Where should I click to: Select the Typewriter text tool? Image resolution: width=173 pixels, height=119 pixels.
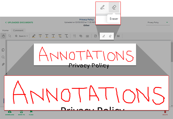74,36
